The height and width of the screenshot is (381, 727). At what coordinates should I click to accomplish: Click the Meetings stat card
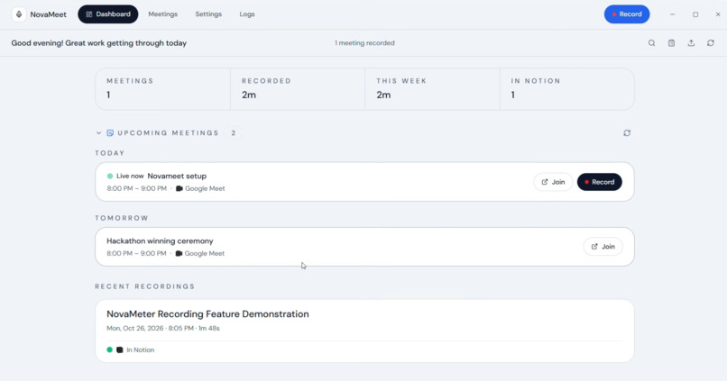point(162,89)
